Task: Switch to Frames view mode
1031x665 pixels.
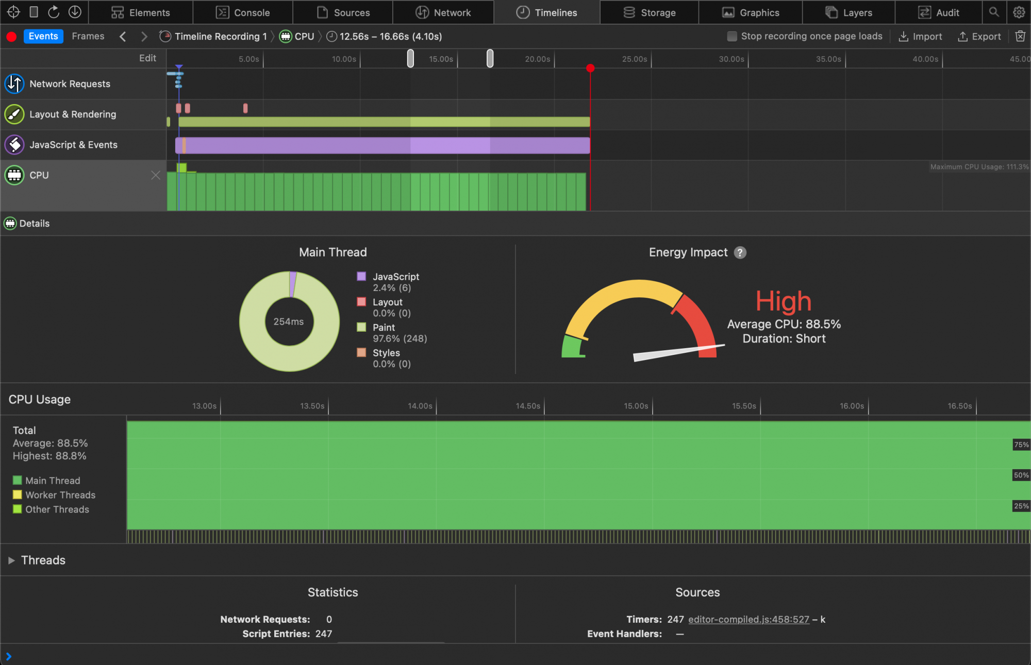Action: coord(88,36)
